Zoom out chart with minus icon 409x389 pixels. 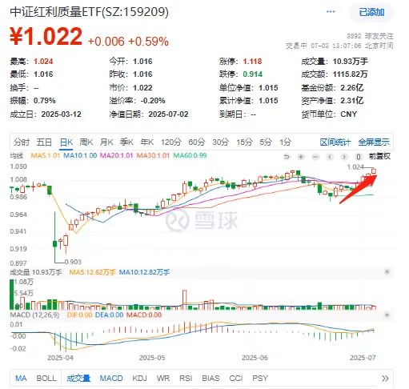click(315, 157)
